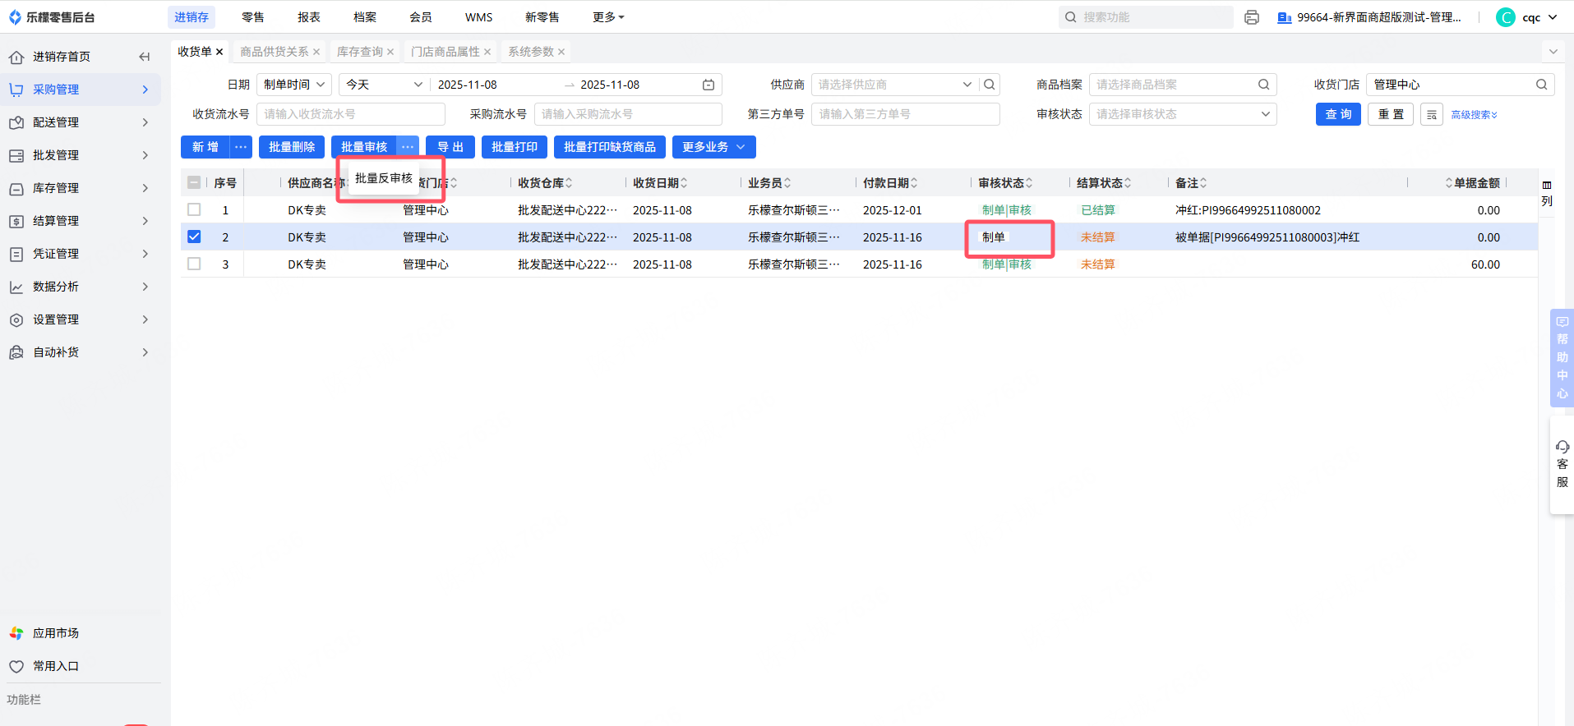Expand the 更多 top menu
The image size is (1574, 726).
pyautogui.click(x=608, y=17)
